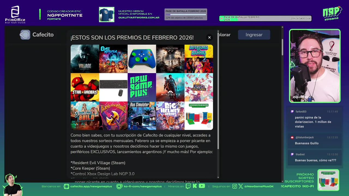
Task: Select the Videojuegos card game thumbnail
Action: pyautogui.click(x=199, y=116)
